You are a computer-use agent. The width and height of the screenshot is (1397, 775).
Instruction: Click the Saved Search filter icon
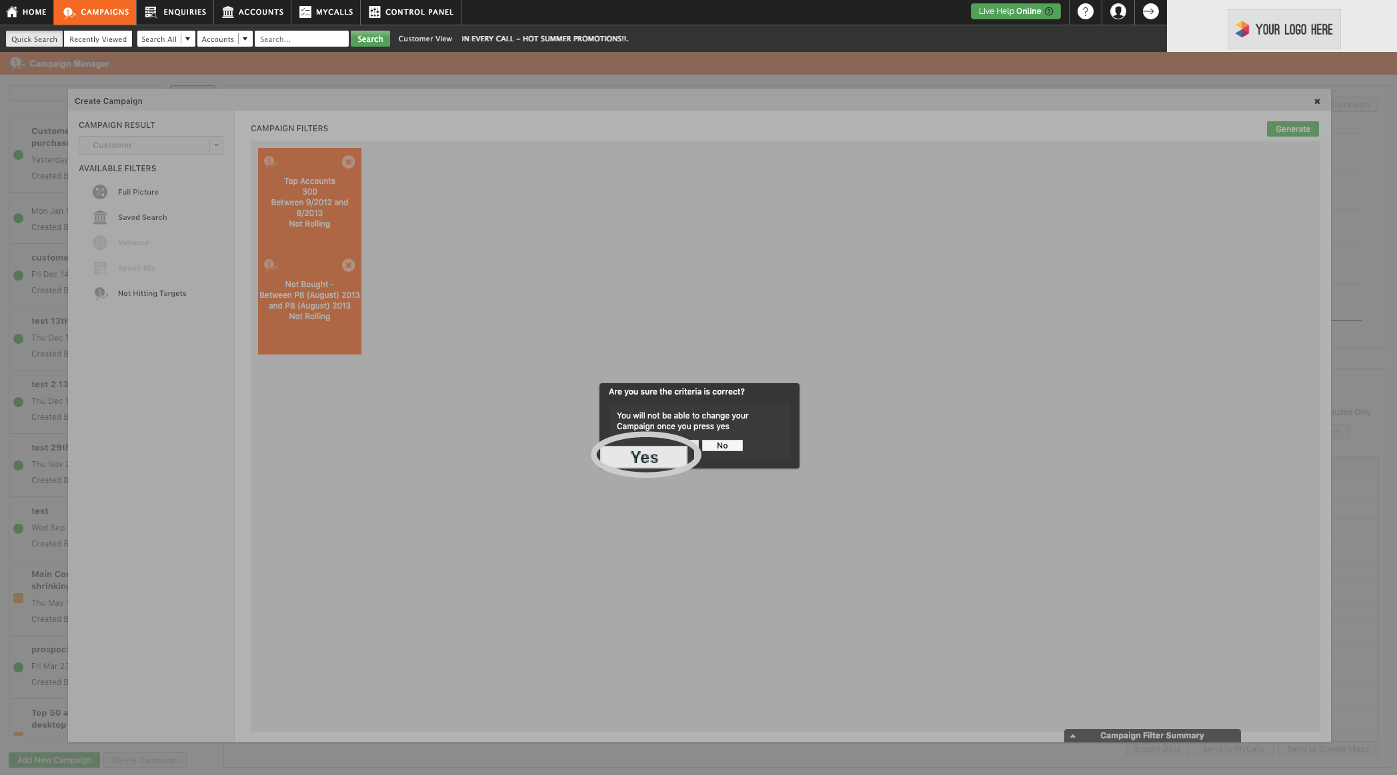pos(100,218)
